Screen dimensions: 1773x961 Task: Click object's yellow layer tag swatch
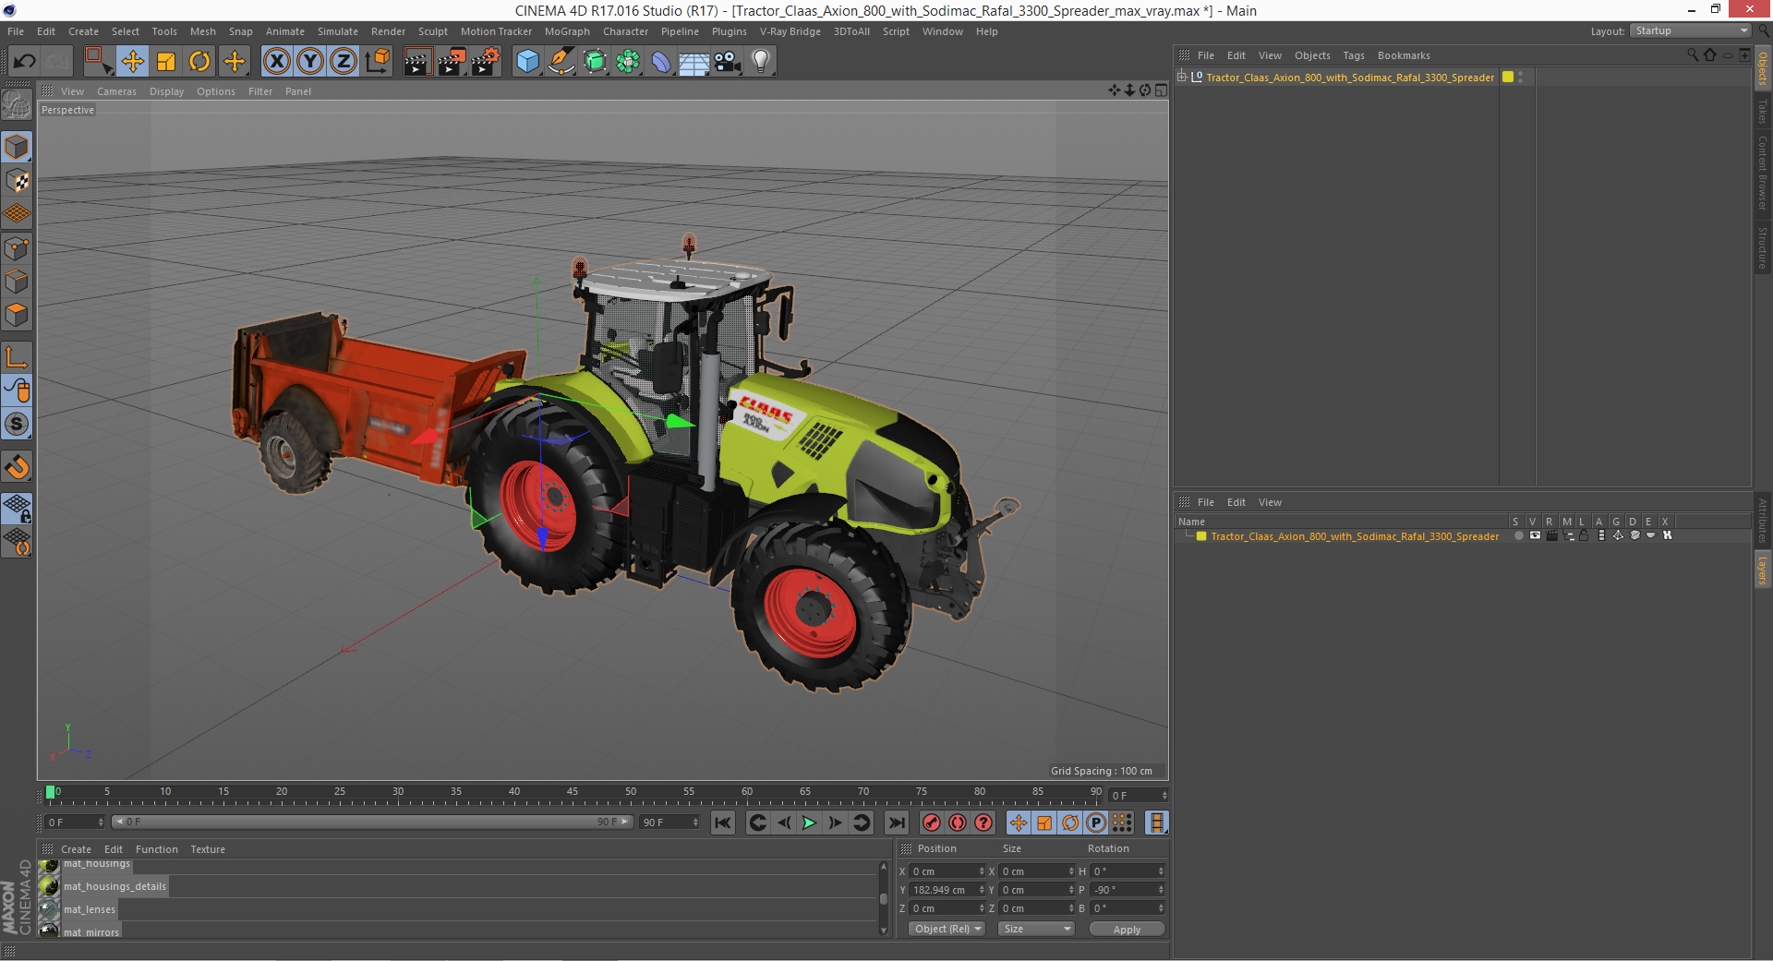pyautogui.click(x=1508, y=78)
